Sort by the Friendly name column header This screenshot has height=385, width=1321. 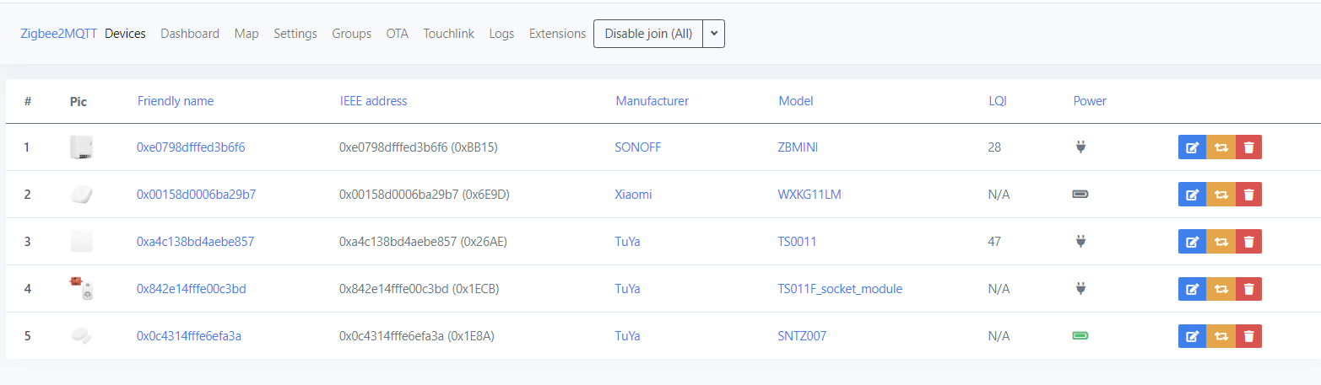[176, 101]
